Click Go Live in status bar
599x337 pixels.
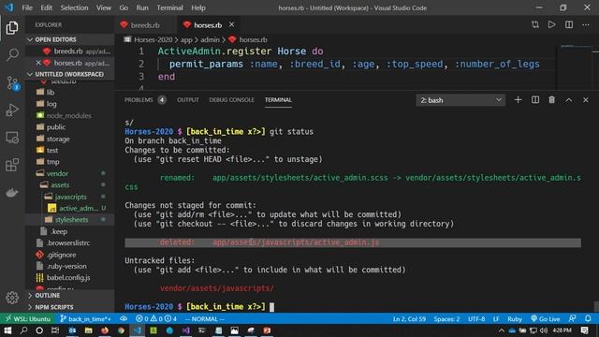(x=546, y=318)
